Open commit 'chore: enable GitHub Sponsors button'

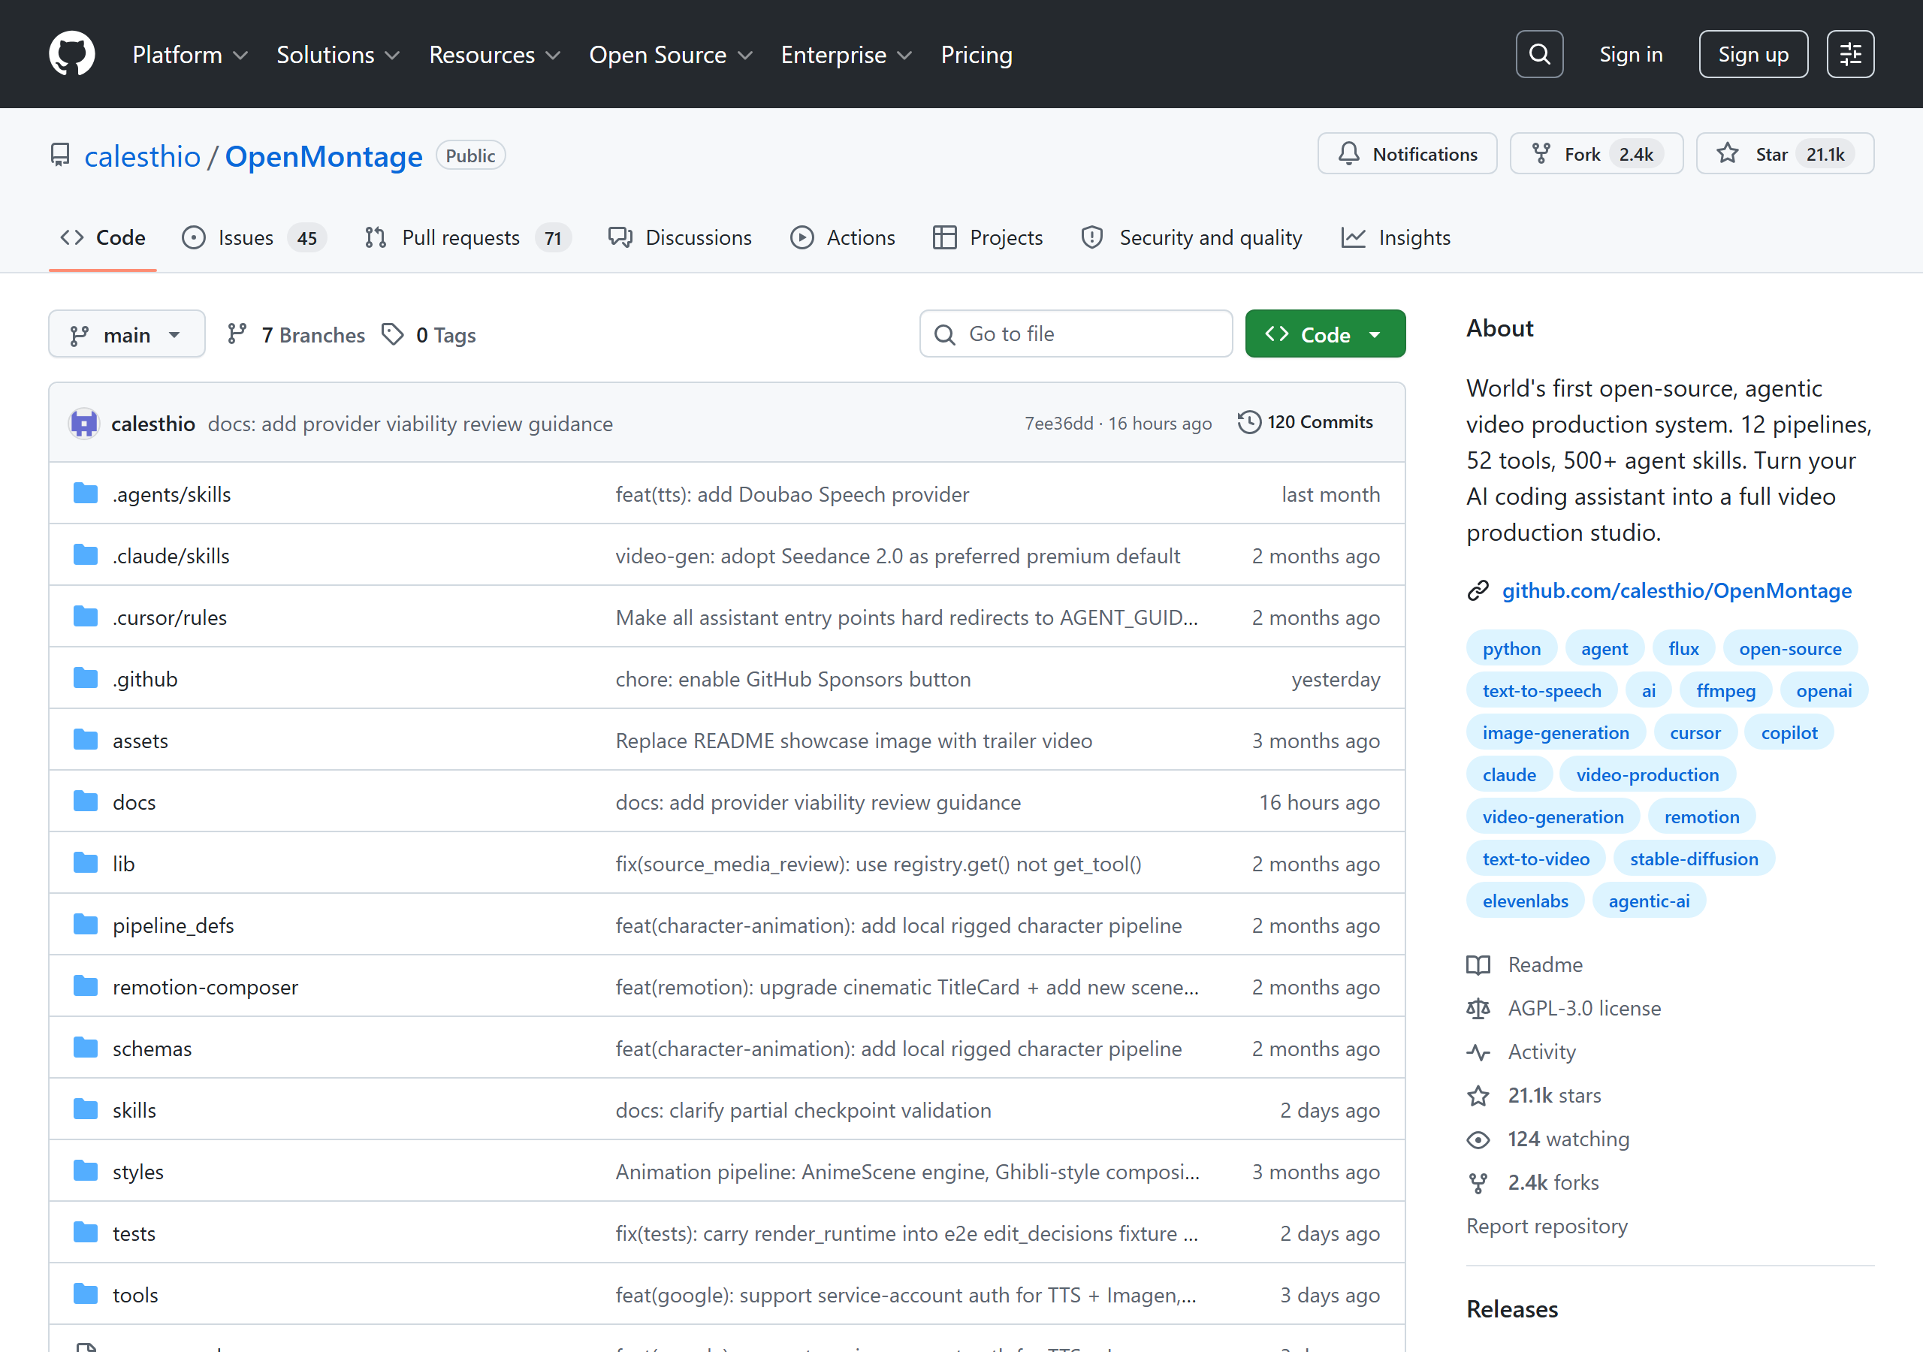793,679
